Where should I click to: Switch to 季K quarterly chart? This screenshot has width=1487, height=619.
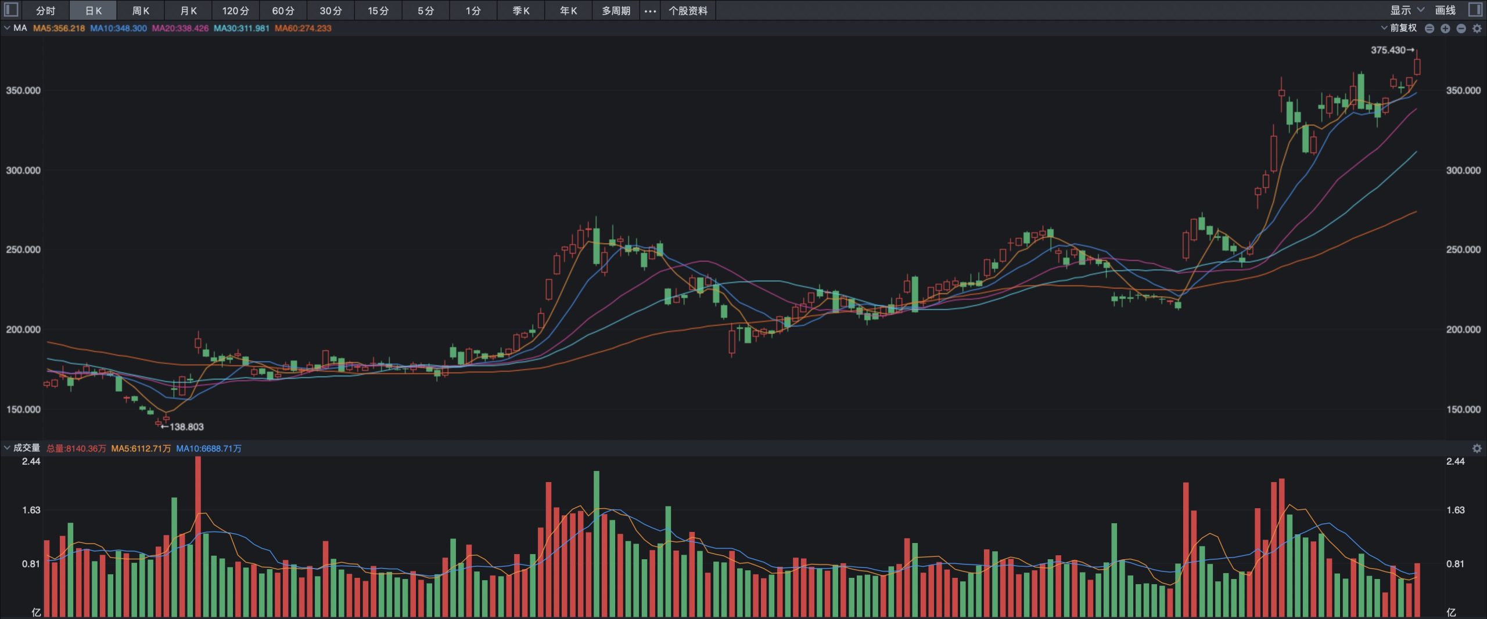coord(521,10)
